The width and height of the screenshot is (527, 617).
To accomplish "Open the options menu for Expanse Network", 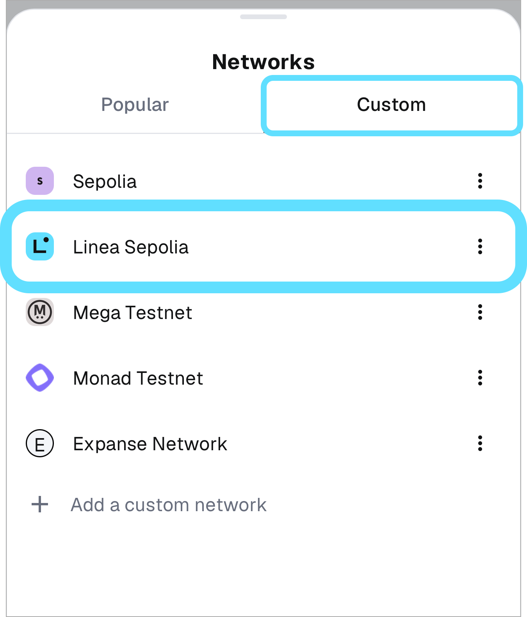I will pos(480,443).
